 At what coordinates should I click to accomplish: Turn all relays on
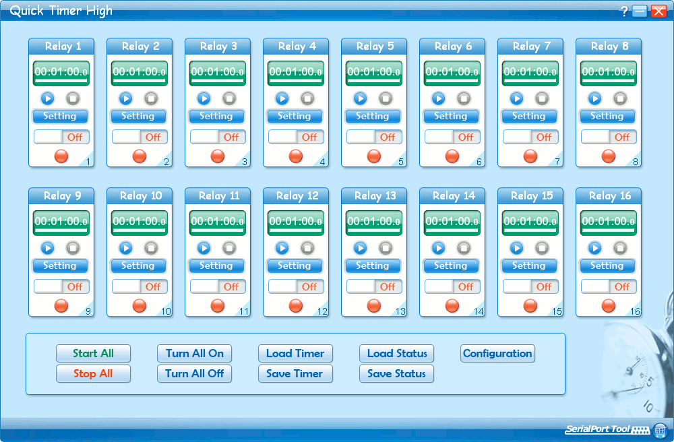coord(195,354)
